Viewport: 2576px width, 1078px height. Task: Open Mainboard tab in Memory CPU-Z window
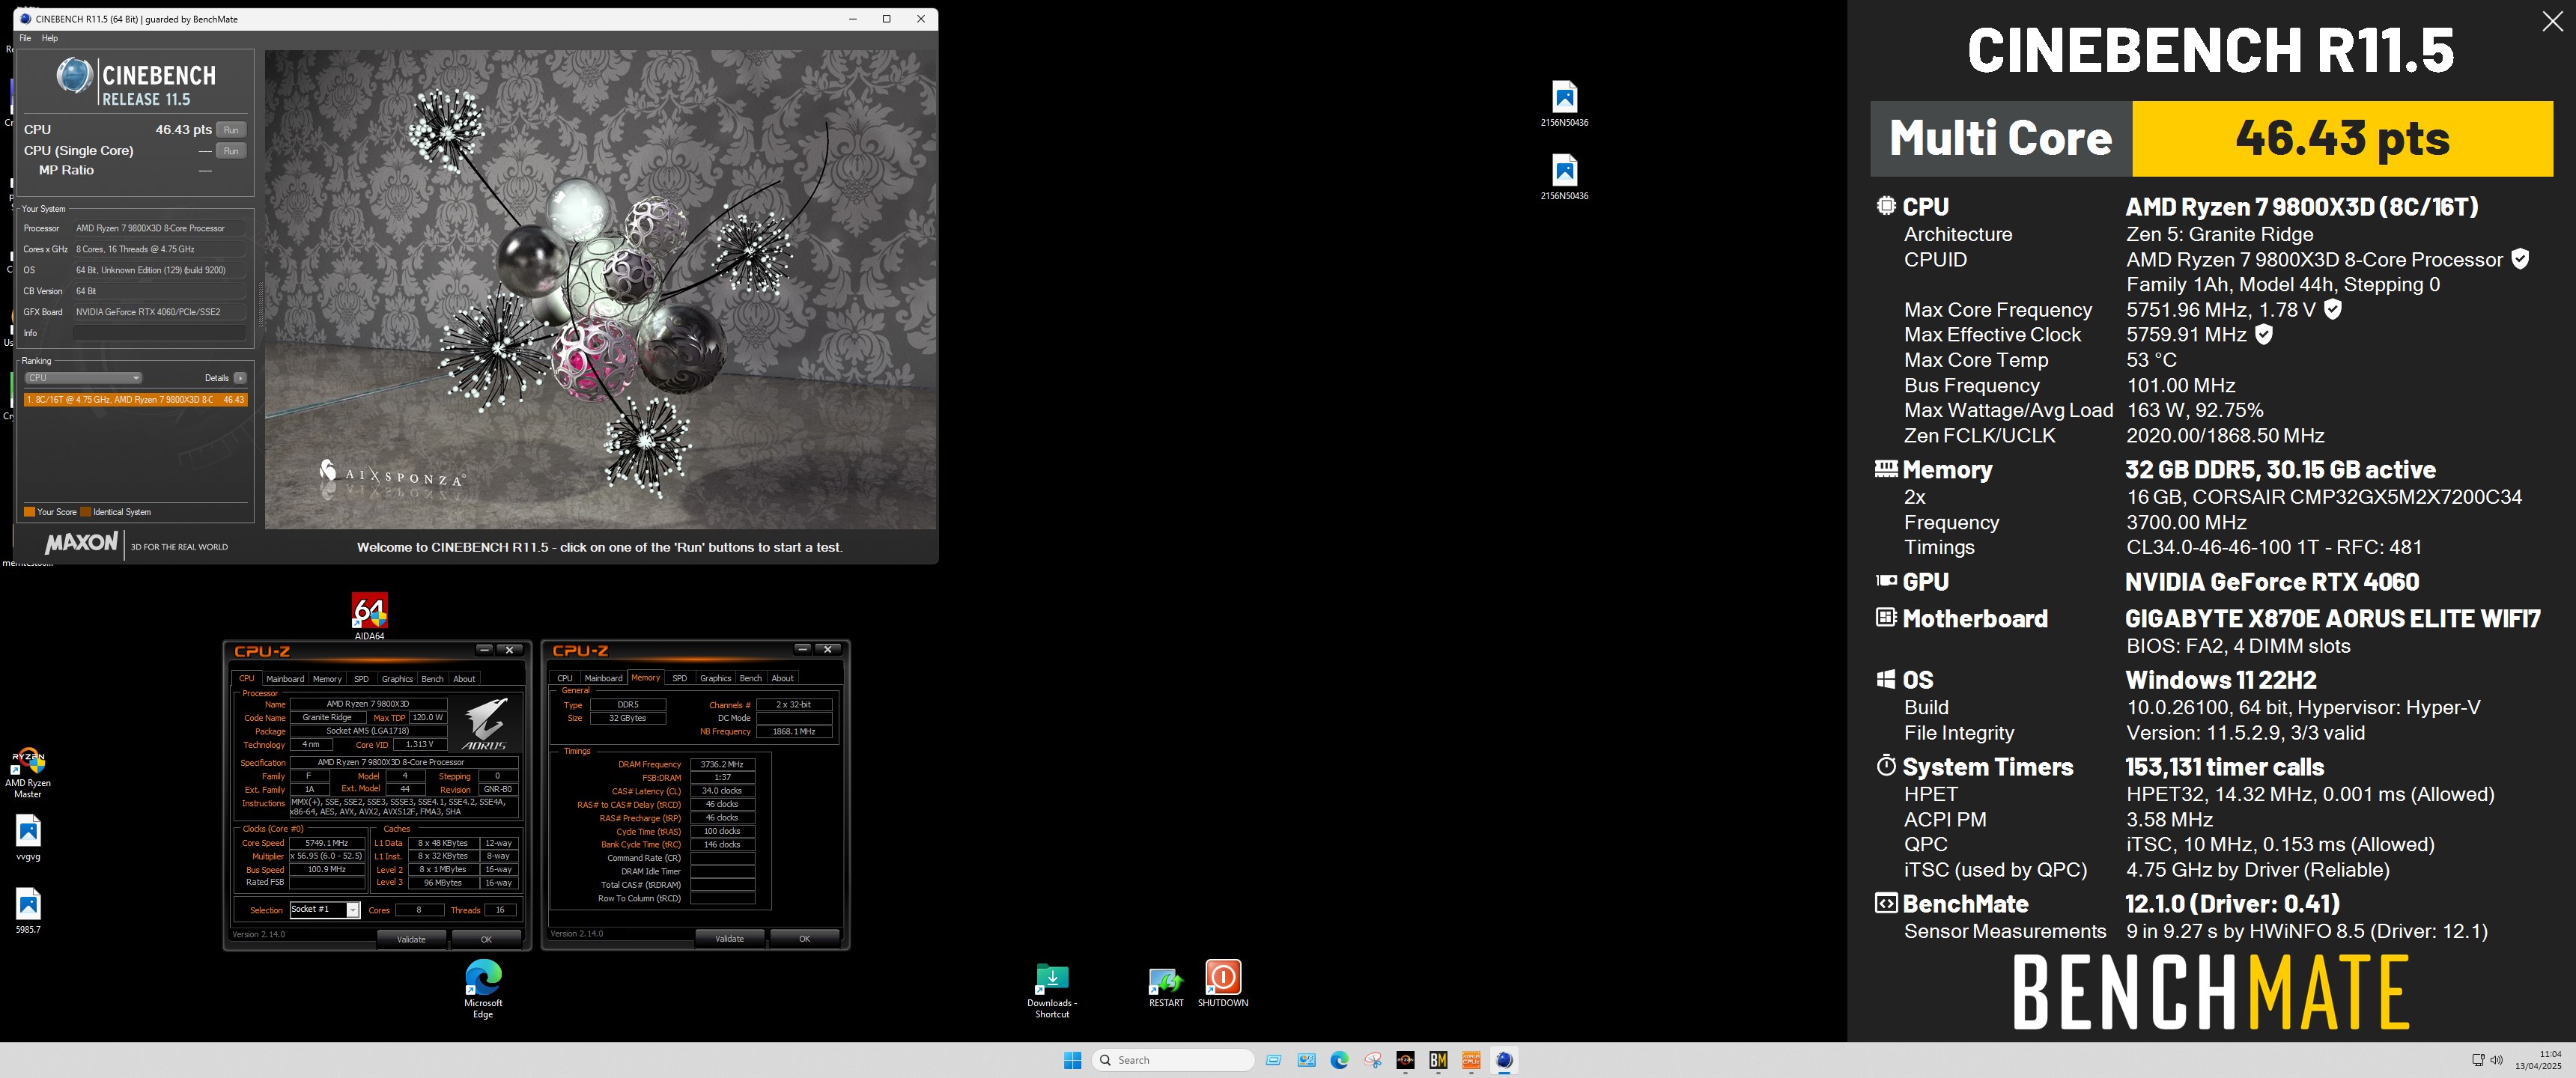pyautogui.click(x=603, y=678)
